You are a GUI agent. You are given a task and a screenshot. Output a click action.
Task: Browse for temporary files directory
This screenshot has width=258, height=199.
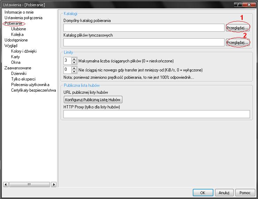tap(238, 43)
